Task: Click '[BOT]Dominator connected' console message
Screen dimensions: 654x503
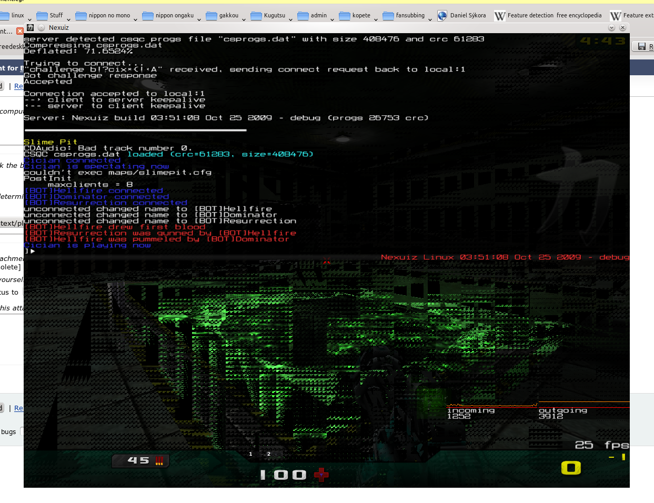Action: (x=96, y=197)
